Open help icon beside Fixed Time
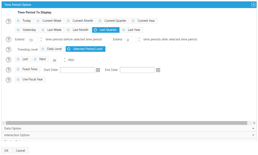Screen dimensions: 258x155 coord(9,70)
